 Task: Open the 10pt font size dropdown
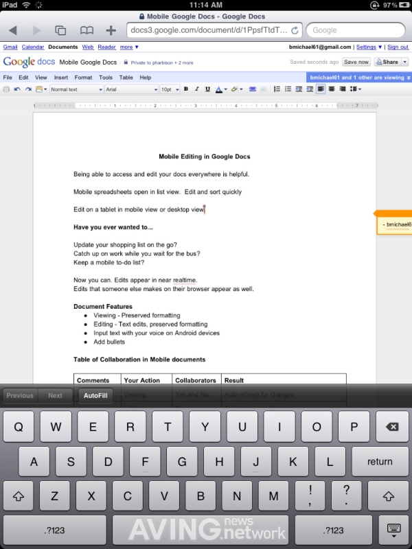(170, 90)
